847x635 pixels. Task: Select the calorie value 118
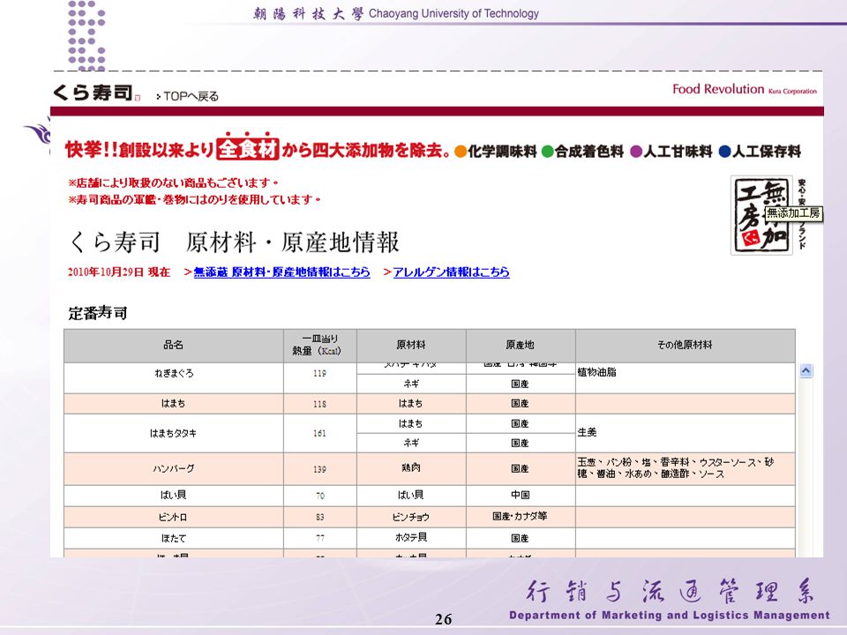click(x=319, y=404)
